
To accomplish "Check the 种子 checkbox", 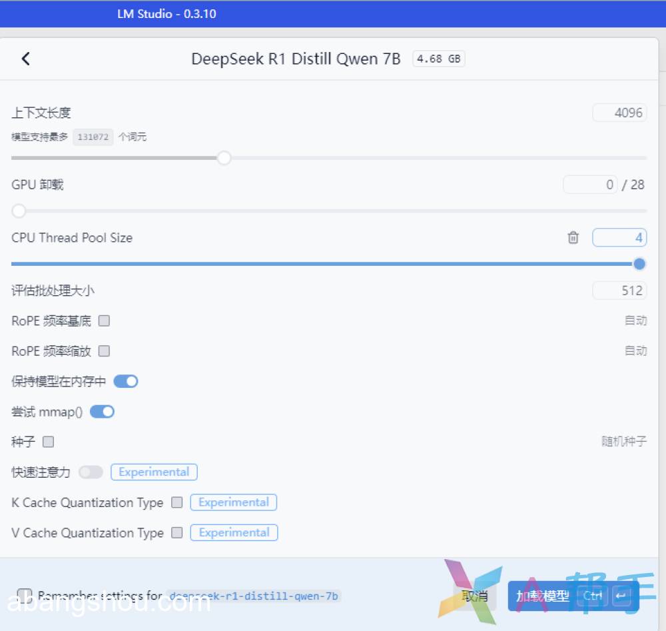I will [x=48, y=442].
